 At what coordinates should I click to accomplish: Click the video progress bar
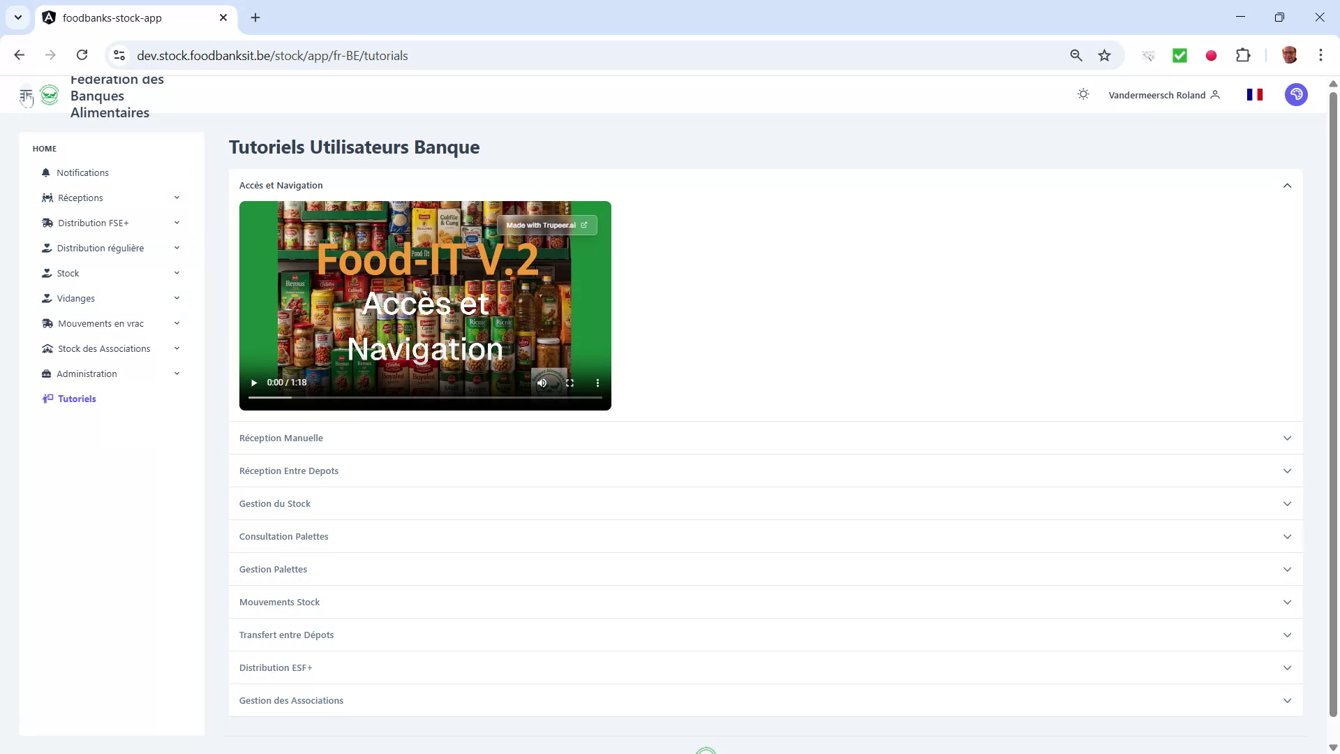[425, 397]
